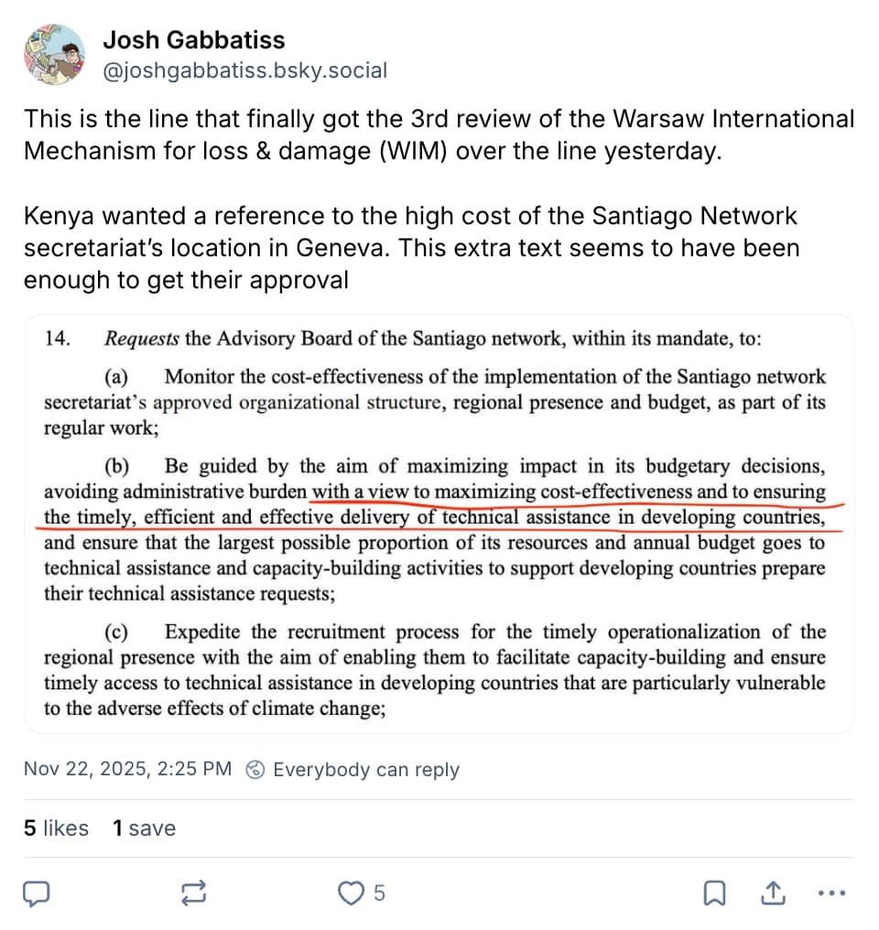The height and width of the screenshot is (930, 879).
Task: Open the "1 save" count
Action: pyautogui.click(x=144, y=828)
